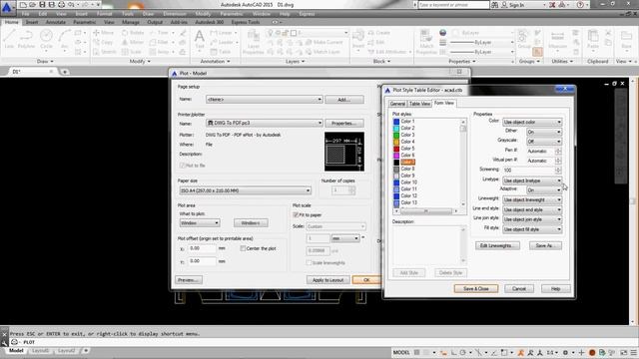The height and width of the screenshot is (359, 639).
Task: Open the Color dropdown showing Use object color
Action: click(x=532, y=122)
